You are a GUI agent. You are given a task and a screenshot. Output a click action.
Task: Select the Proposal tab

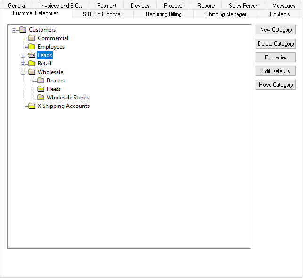[174, 6]
